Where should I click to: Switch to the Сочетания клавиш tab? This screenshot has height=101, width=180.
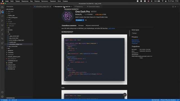pos(94,7)
